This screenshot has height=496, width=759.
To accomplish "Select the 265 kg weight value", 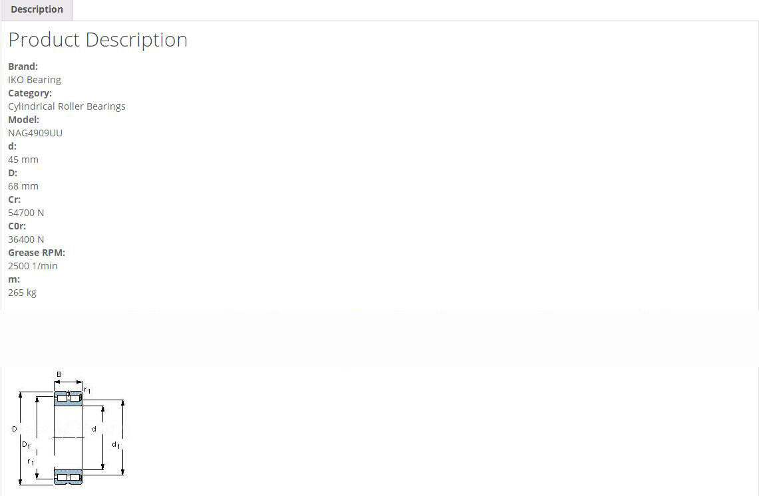I will (x=22, y=293).
